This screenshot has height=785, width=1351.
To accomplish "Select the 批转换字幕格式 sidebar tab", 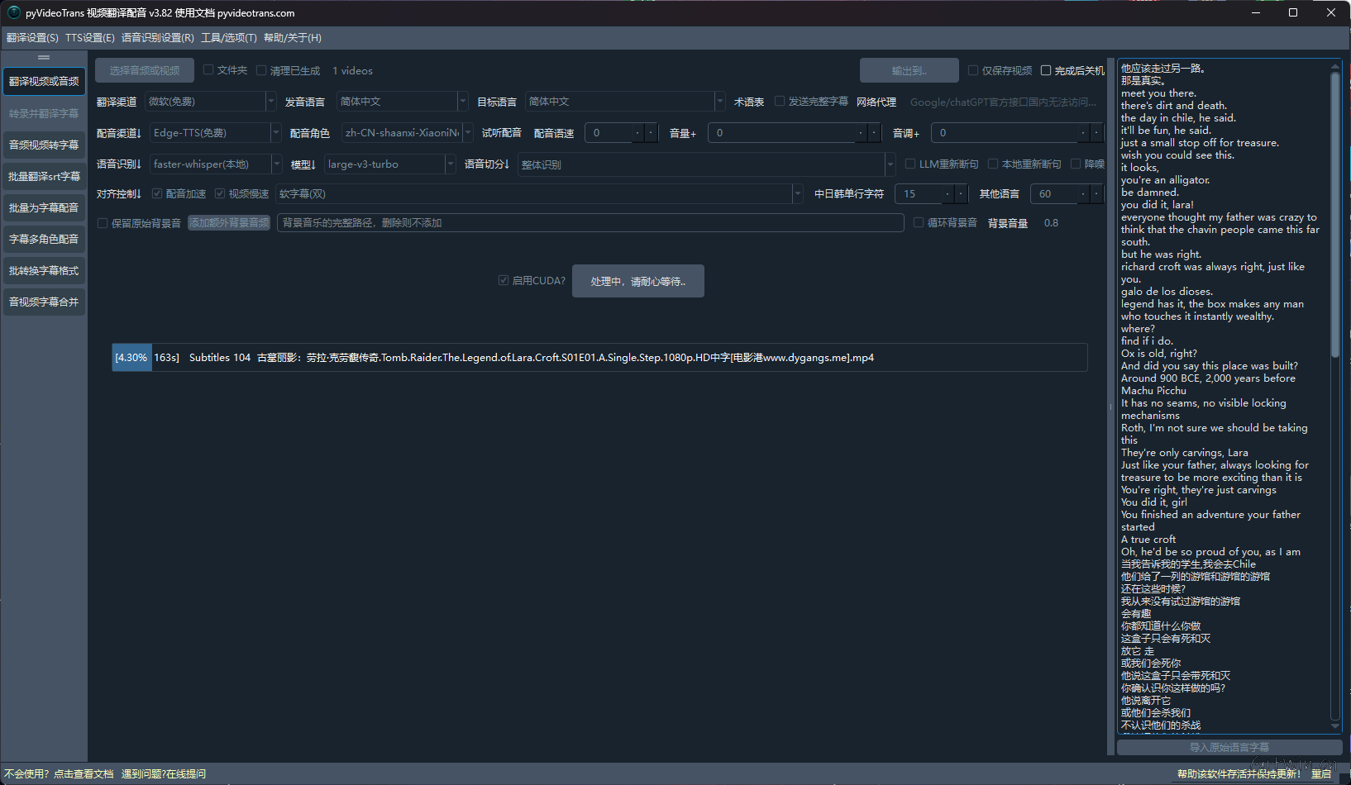I will [x=44, y=270].
